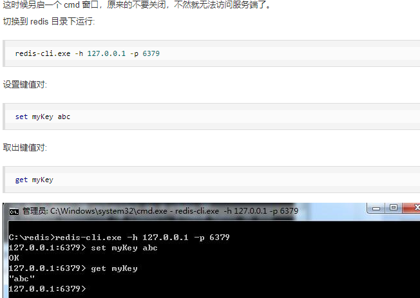Minimize the cmd.exe window

[x=376, y=208]
